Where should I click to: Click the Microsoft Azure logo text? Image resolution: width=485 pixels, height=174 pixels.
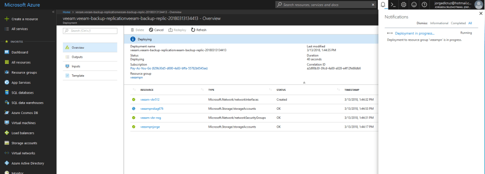(x=22, y=5)
